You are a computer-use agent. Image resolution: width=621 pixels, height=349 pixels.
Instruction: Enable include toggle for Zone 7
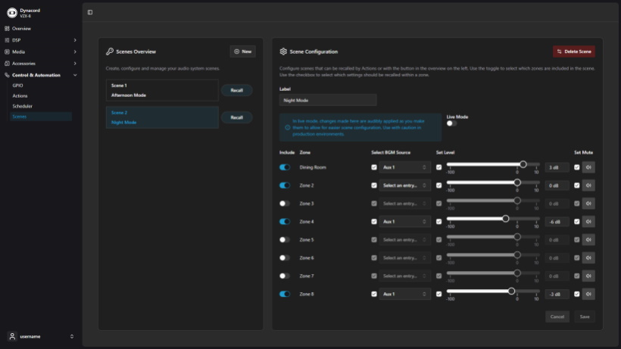click(x=285, y=276)
